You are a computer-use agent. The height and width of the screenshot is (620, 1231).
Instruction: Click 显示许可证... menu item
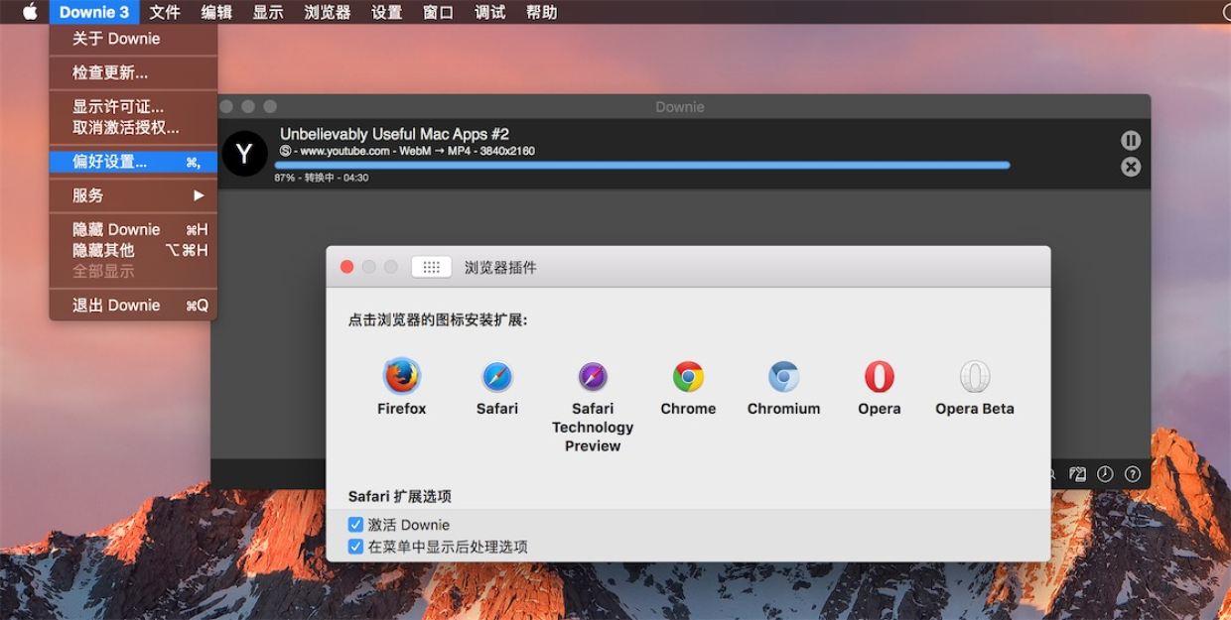[133, 106]
